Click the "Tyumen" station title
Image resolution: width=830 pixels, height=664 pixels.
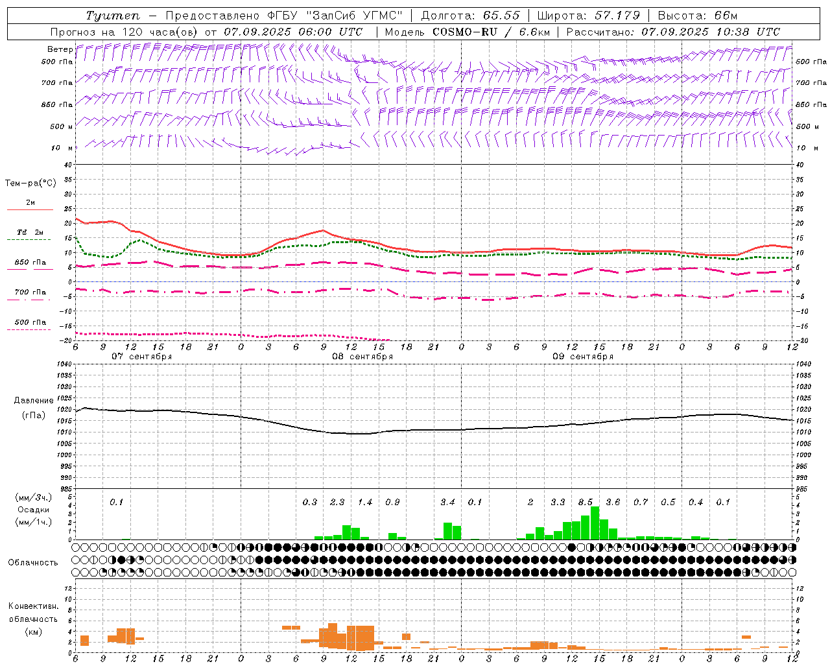[112, 16]
